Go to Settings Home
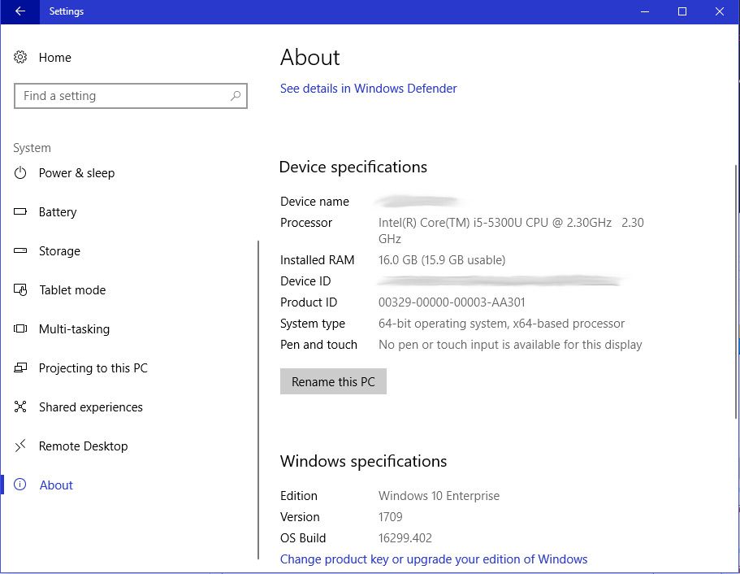This screenshot has height=574, width=740. [x=54, y=57]
